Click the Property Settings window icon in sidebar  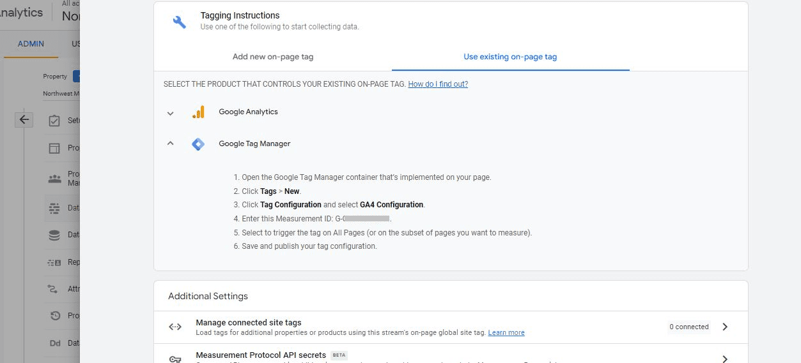55,148
